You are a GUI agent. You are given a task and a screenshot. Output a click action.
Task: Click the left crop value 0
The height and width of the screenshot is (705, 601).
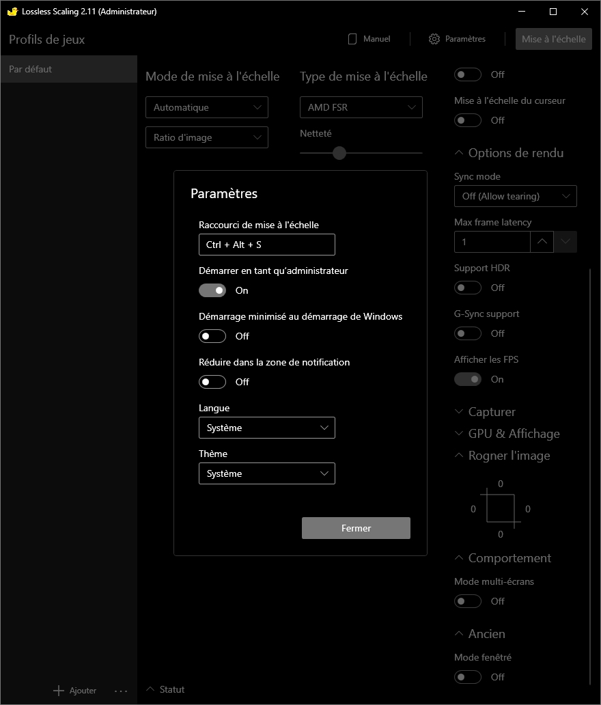pos(473,510)
